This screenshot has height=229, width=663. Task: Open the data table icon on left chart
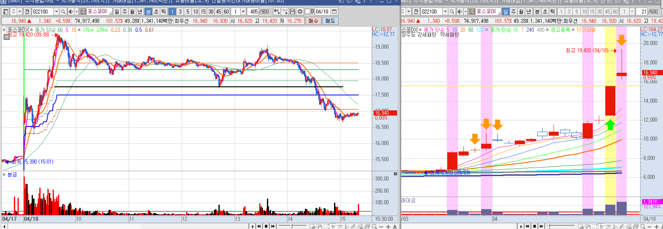coord(6,37)
